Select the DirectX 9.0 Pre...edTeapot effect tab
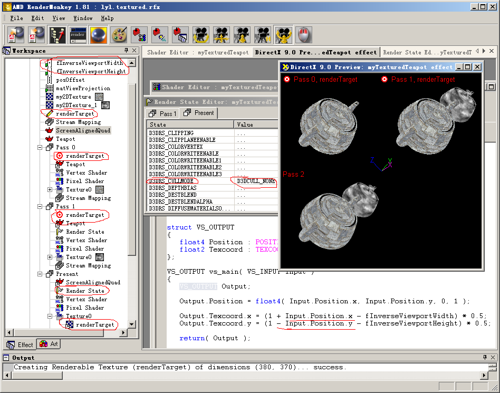 (316, 52)
